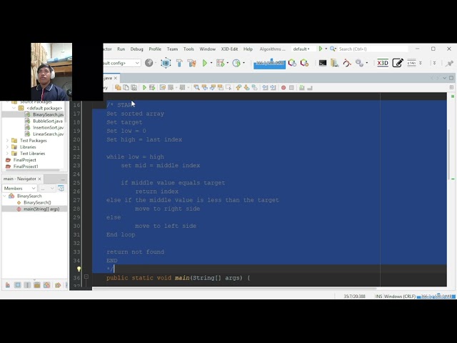Open the Profile menu
Viewport: 457px width, 343px height.
click(155, 49)
